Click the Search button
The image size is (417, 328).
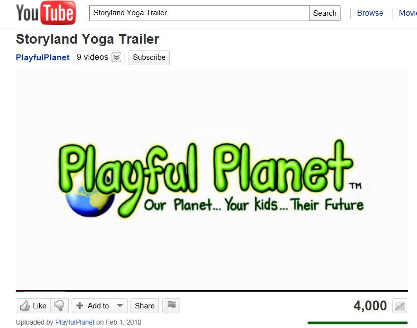click(325, 13)
